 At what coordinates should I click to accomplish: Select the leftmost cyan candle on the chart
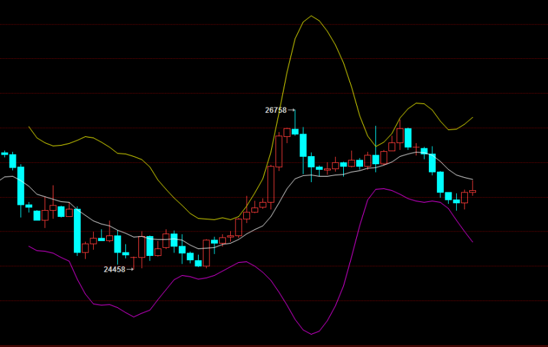point(5,154)
